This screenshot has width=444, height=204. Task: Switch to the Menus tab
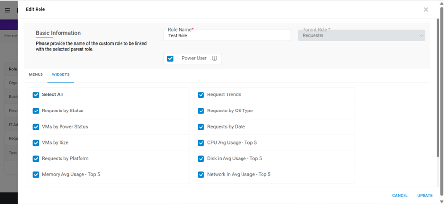point(36,74)
